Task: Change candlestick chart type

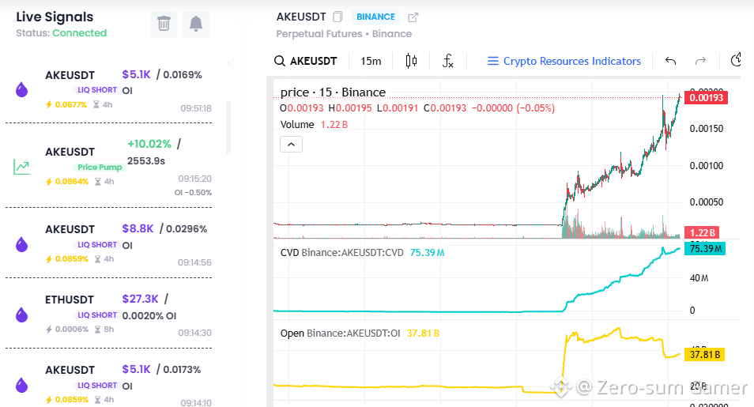Action: pos(411,61)
